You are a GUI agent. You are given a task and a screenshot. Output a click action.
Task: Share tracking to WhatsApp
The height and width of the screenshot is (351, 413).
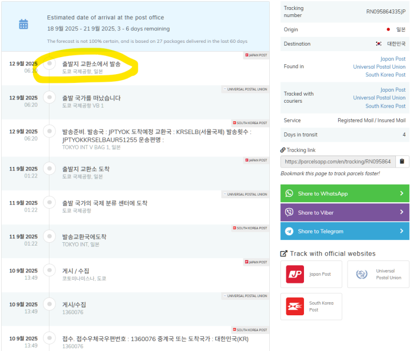[x=345, y=193]
